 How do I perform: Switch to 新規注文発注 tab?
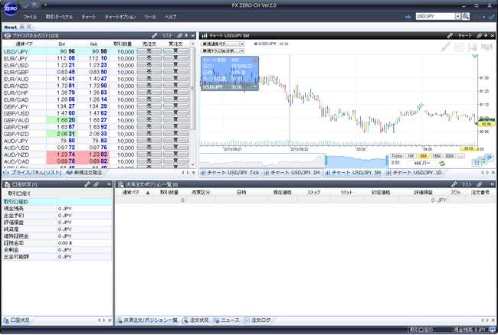pos(84,173)
